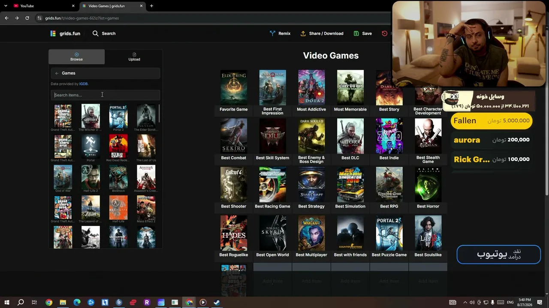Reload the grids.fun page
549x308 pixels.
pos(27,18)
